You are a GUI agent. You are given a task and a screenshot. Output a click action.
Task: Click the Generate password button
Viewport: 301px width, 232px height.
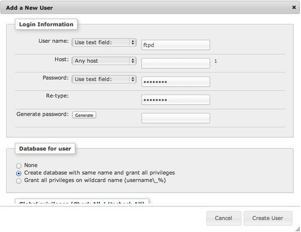pyautogui.click(x=84, y=115)
